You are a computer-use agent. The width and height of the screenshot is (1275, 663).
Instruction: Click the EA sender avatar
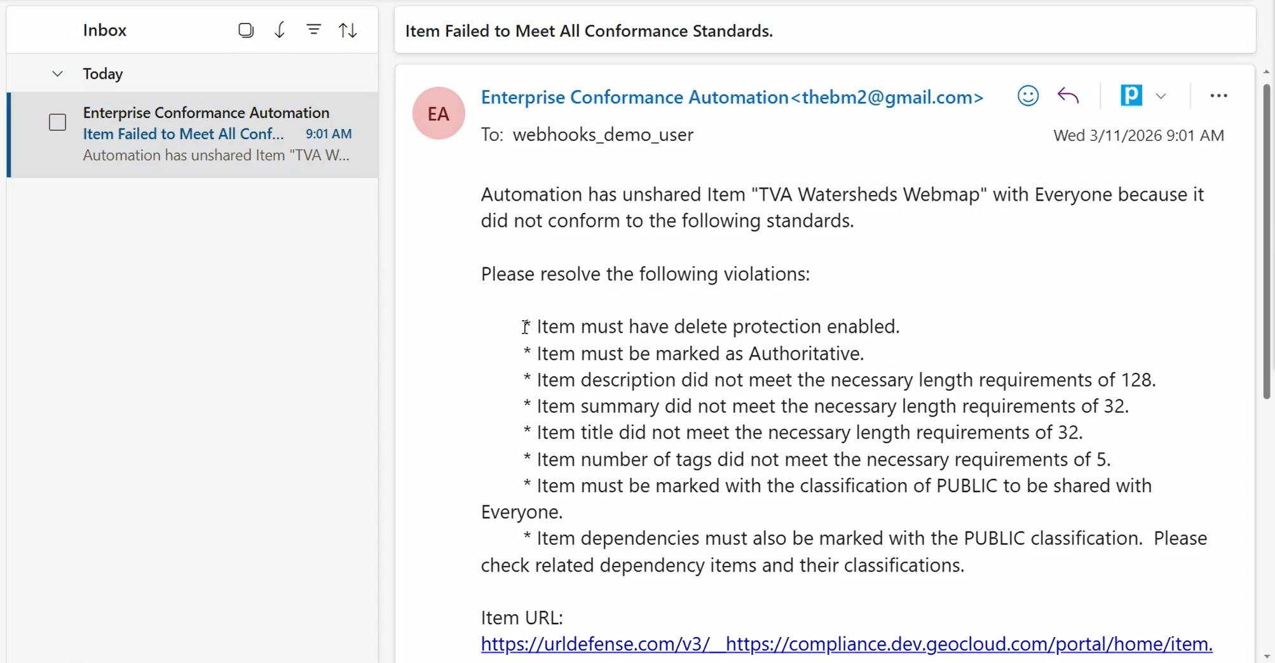438,113
